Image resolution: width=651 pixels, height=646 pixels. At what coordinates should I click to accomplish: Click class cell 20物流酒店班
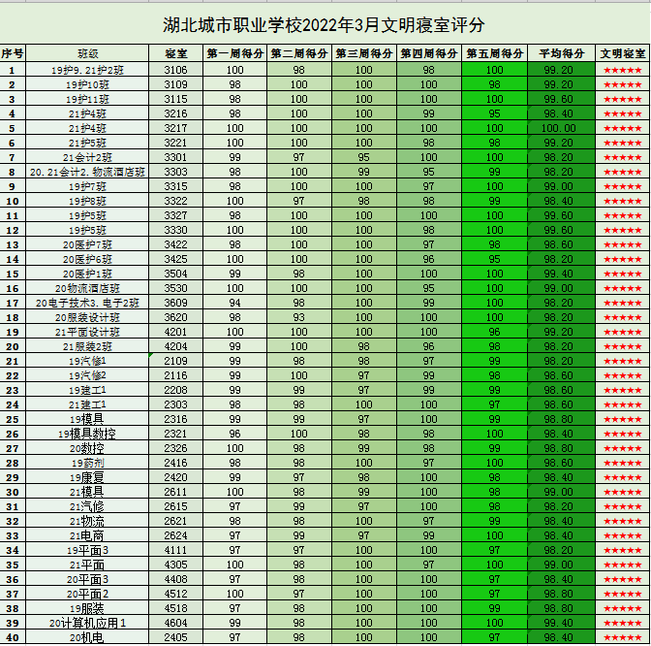pos(87,288)
